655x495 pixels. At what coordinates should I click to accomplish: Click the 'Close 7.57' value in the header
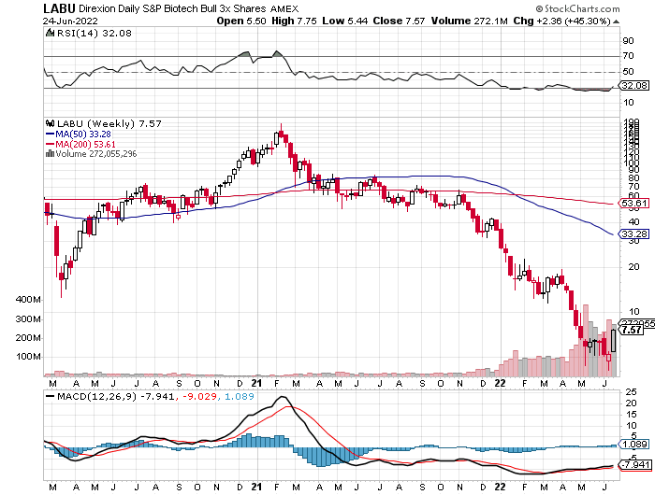(x=399, y=21)
